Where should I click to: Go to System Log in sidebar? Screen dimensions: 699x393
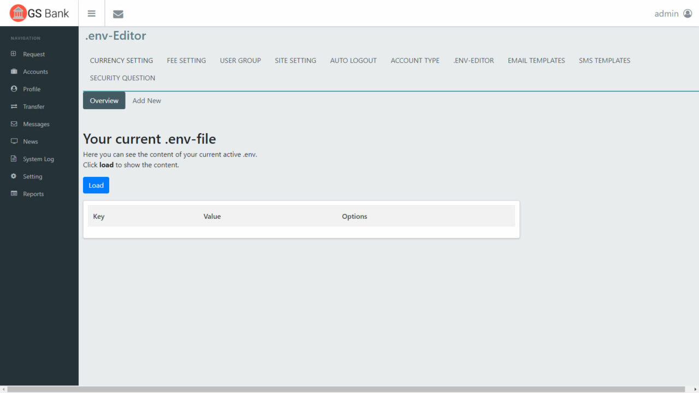click(x=38, y=159)
